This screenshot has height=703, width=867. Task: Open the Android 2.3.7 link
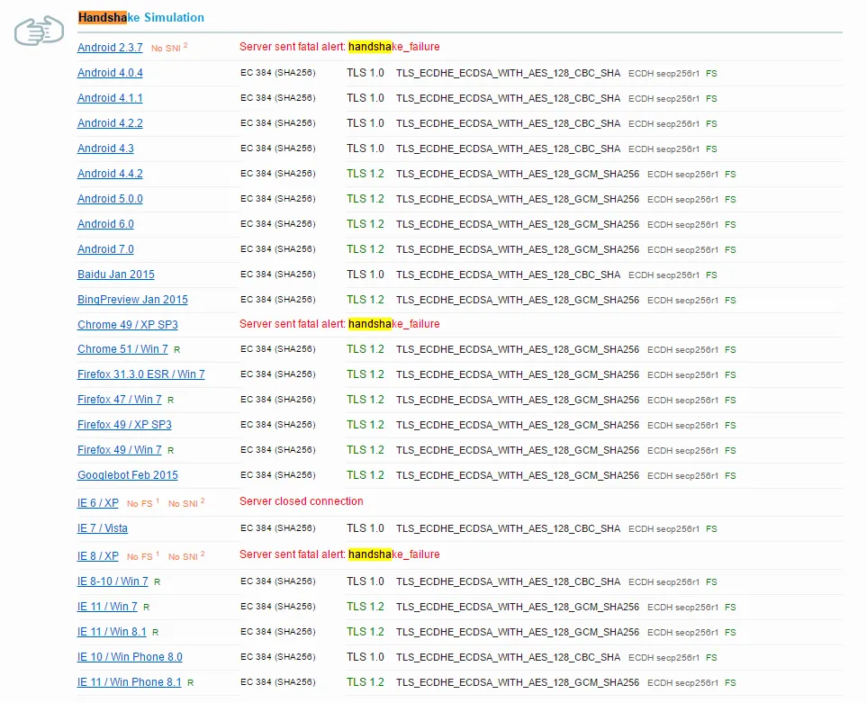point(110,48)
